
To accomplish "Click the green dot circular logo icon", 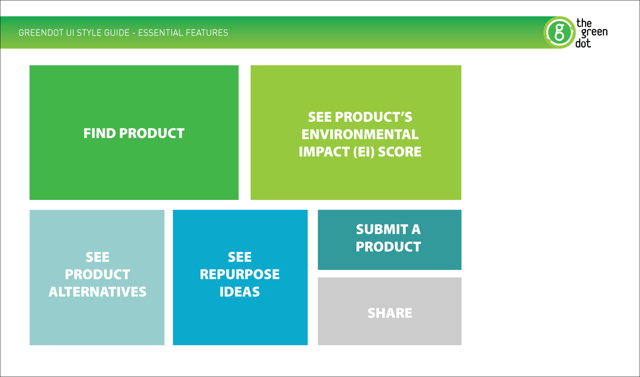I will pyautogui.click(x=559, y=32).
